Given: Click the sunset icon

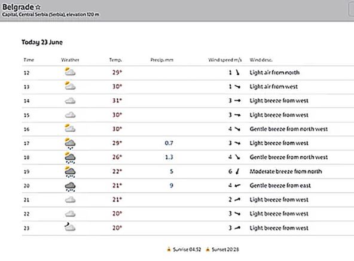Looking at the screenshot, I should (x=207, y=249).
